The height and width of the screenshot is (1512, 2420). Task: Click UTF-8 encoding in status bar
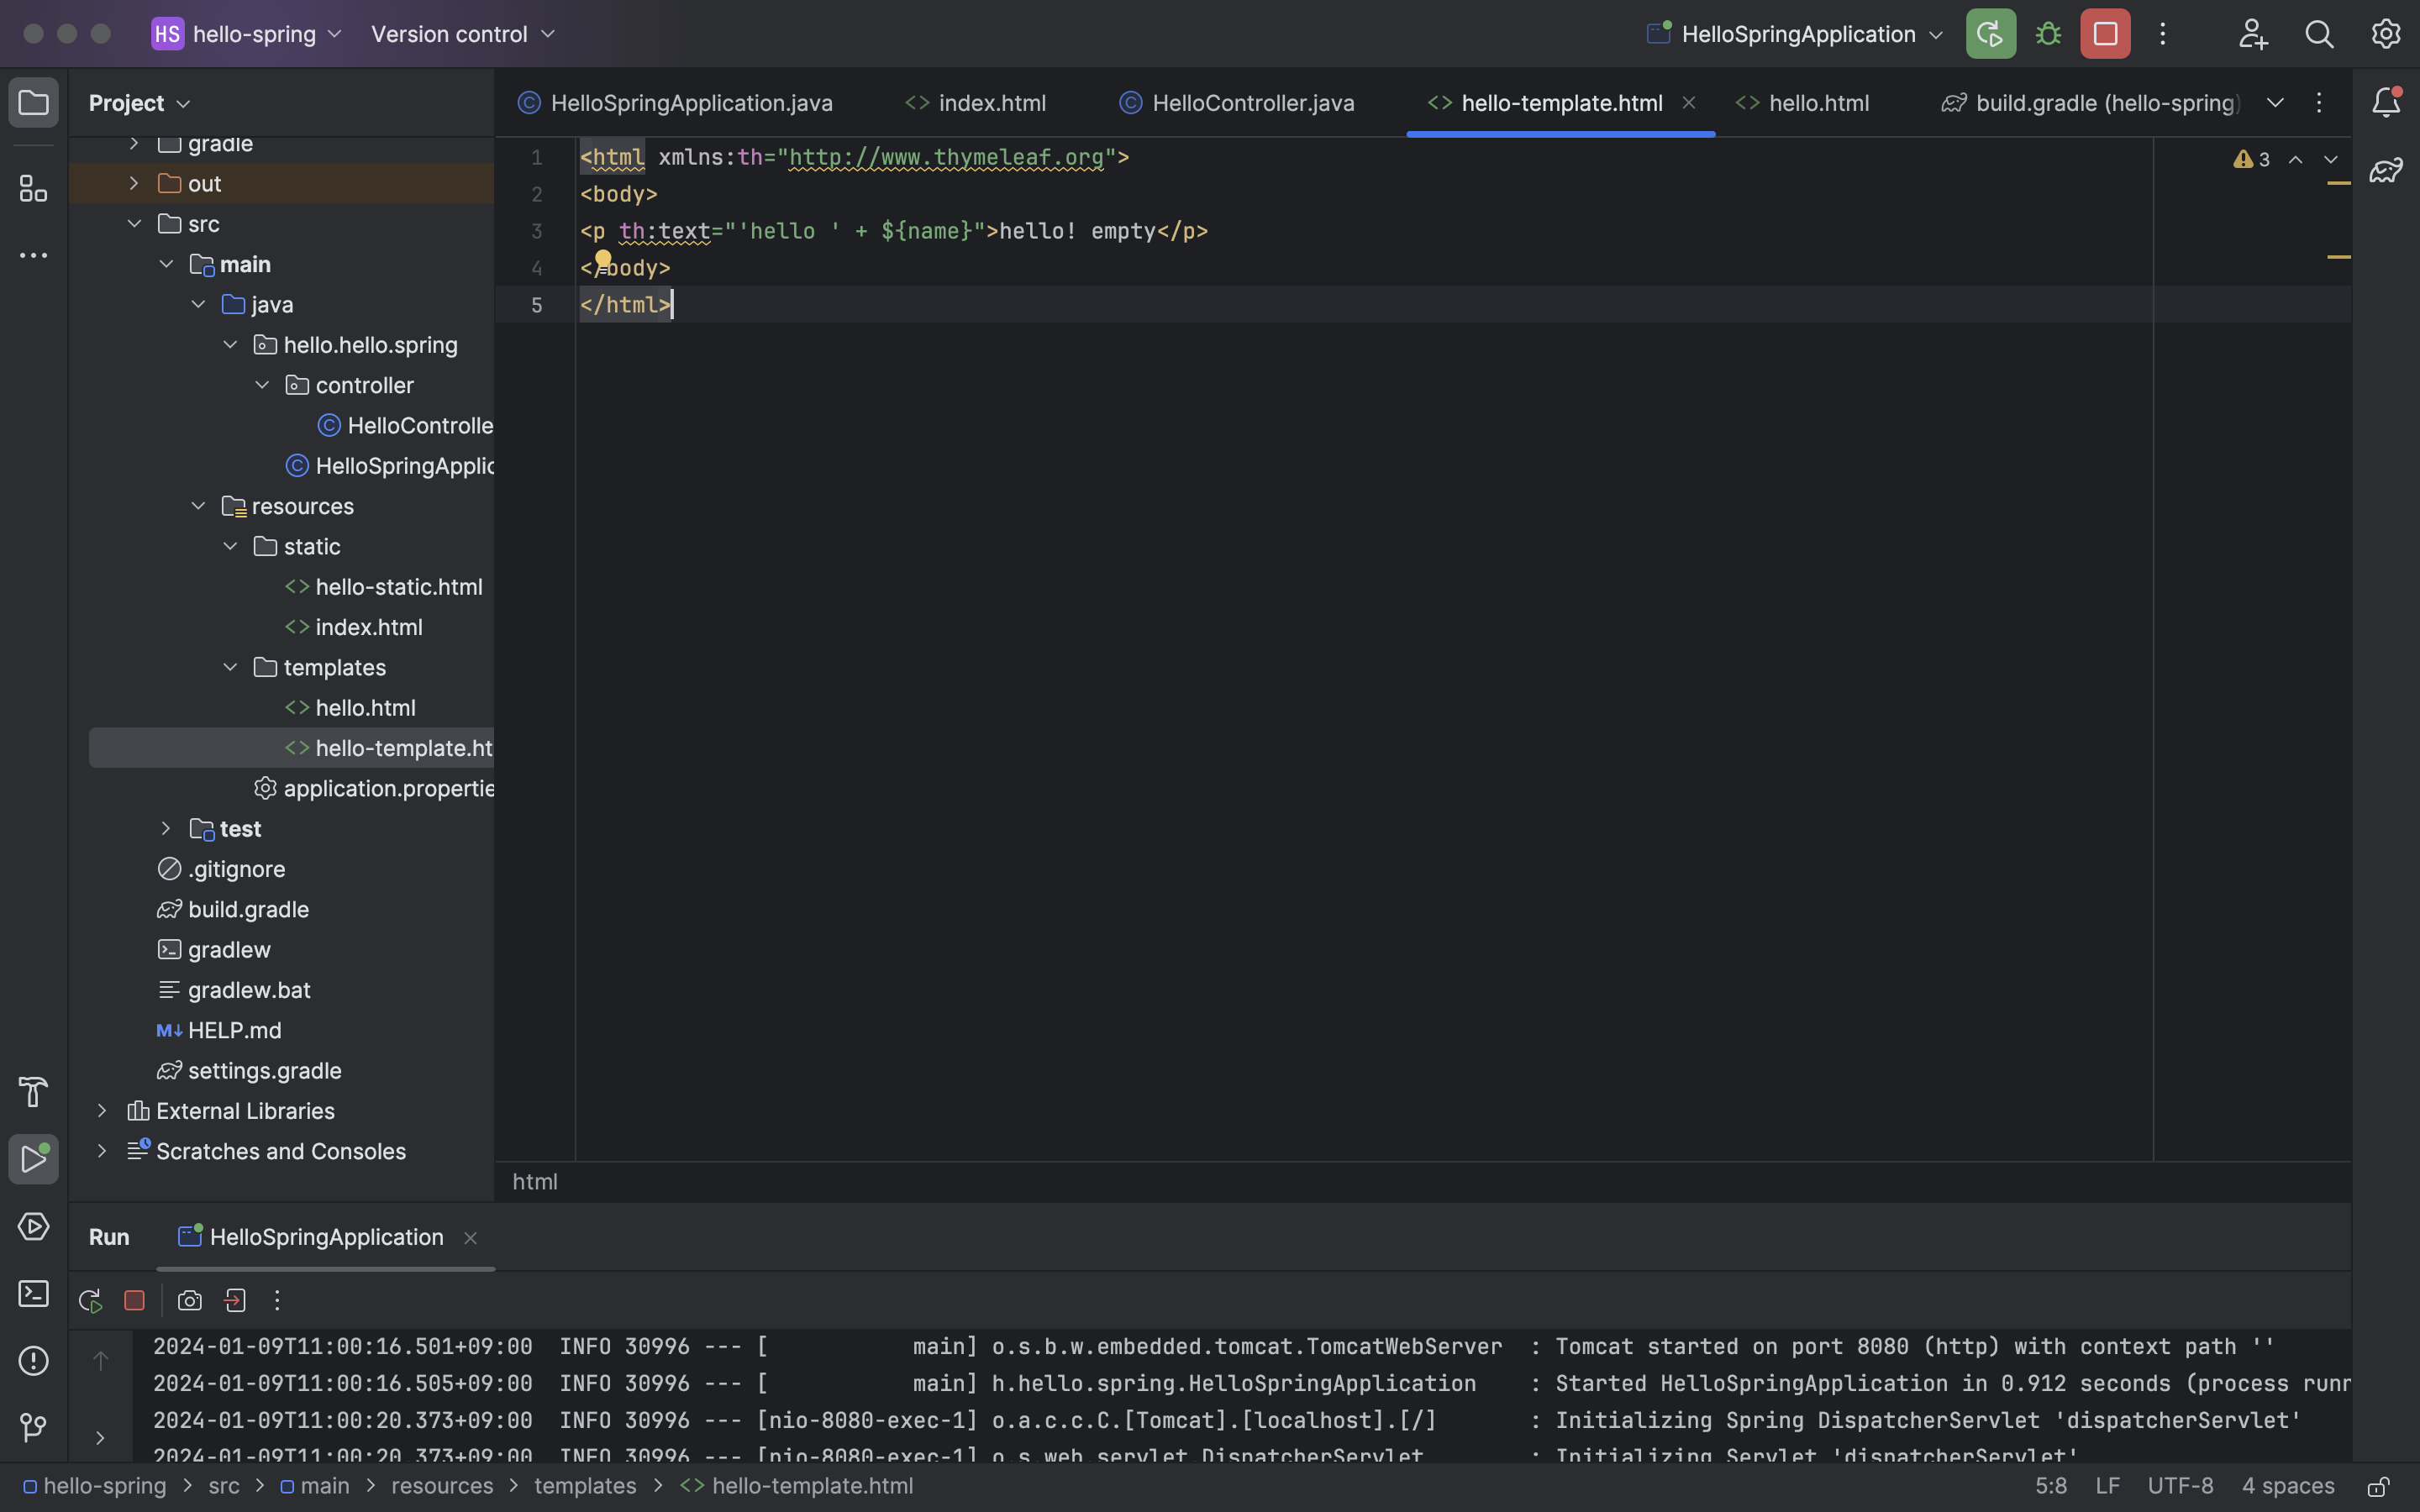click(x=2180, y=1486)
